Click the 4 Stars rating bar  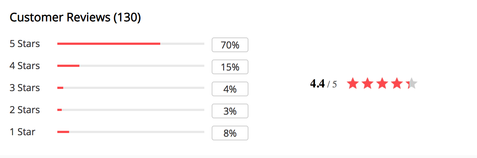tap(131, 66)
